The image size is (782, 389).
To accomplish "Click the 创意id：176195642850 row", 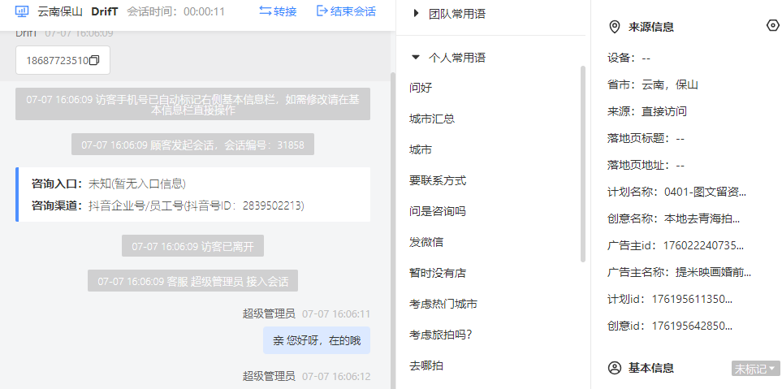I will (670, 326).
